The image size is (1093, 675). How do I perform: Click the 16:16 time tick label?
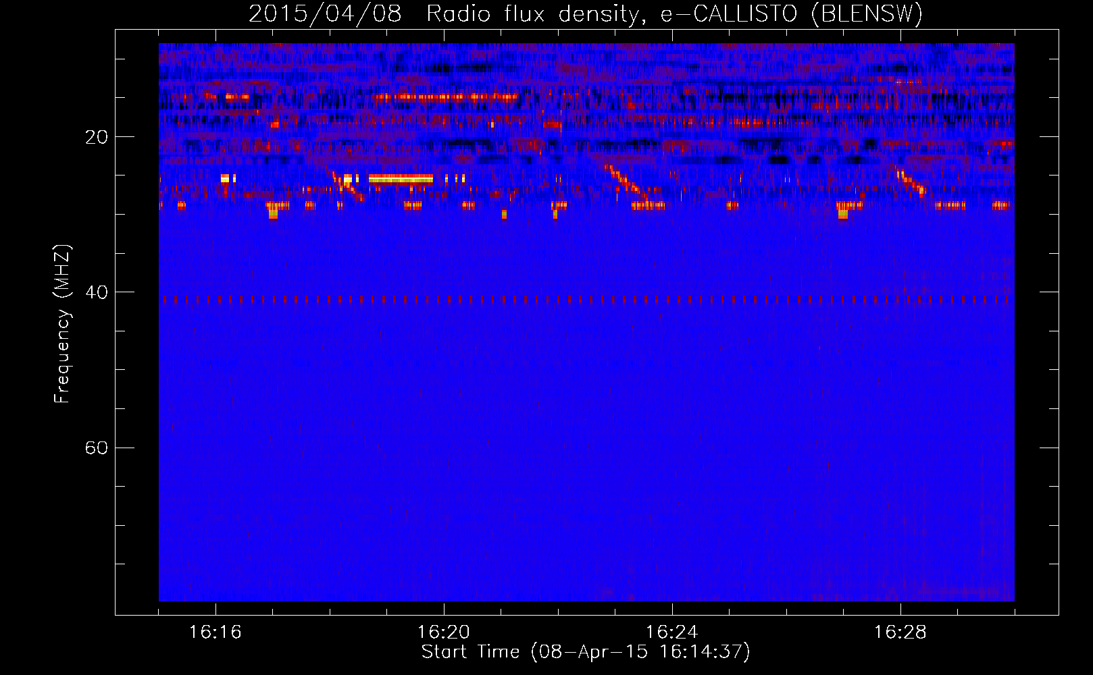coord(215,632)
